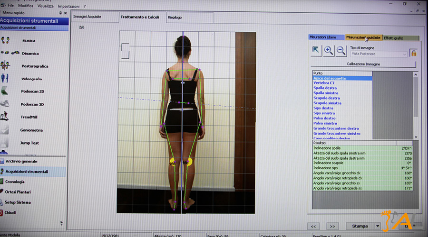This screenshot has width=428, height=237.
Task: Open the Visualizza menu
Action: (x=45, y=6)
